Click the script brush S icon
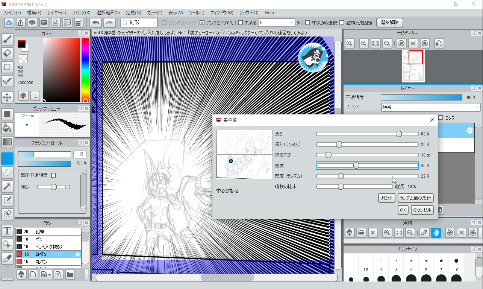The width and height of the screenshot is (483, 289). coord(58,274)
